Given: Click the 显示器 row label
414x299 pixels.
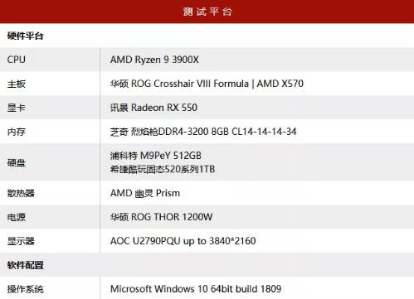Looking at the screenshot, I should (21, 241).
